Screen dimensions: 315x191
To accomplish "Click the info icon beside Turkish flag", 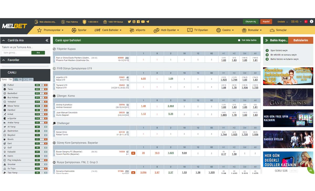I will 312,22.
